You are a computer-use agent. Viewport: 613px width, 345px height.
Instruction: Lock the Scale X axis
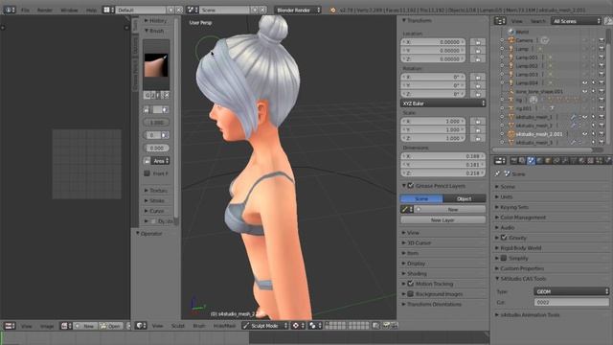(478, 122)
